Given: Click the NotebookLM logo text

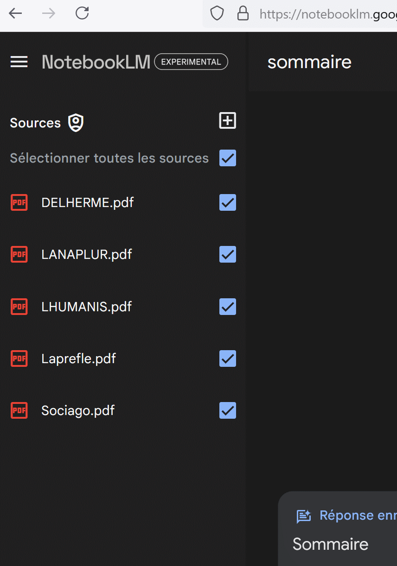Looking at the screenshot, I should point(96,62).
